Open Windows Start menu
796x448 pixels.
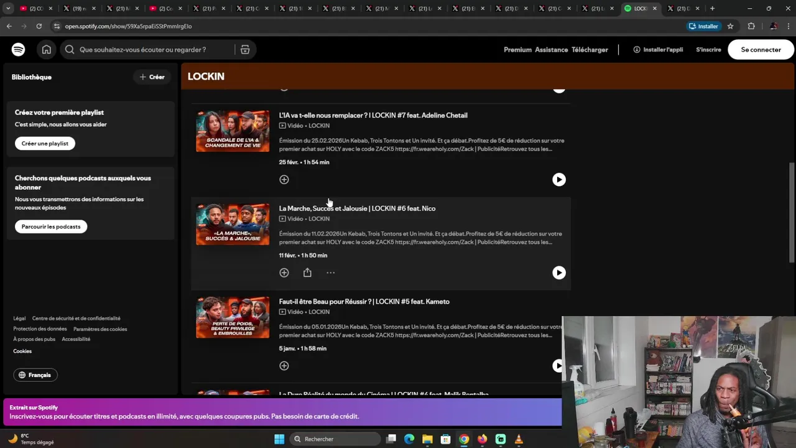coord(279,439)
